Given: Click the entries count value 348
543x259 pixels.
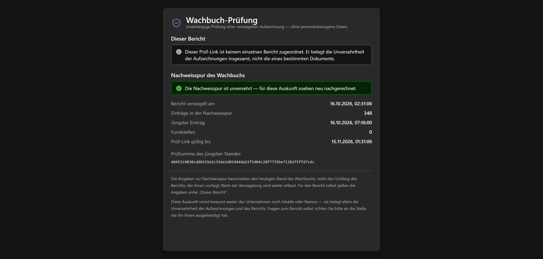Looking at the screenshot, I should [368, 113].
